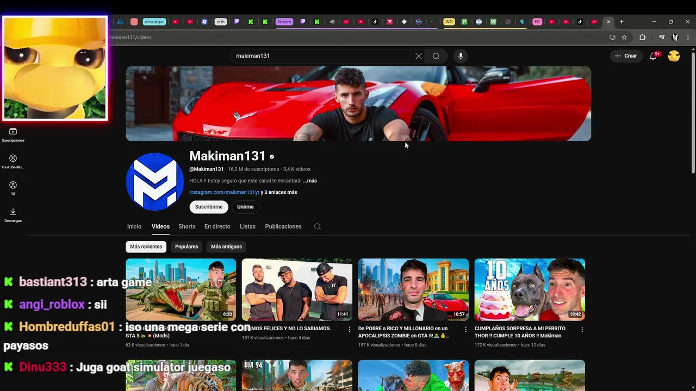The width and height of the screenshot is (696, 391).
Task: Click the @Makiman131 handle text
Action: [206, 169]
